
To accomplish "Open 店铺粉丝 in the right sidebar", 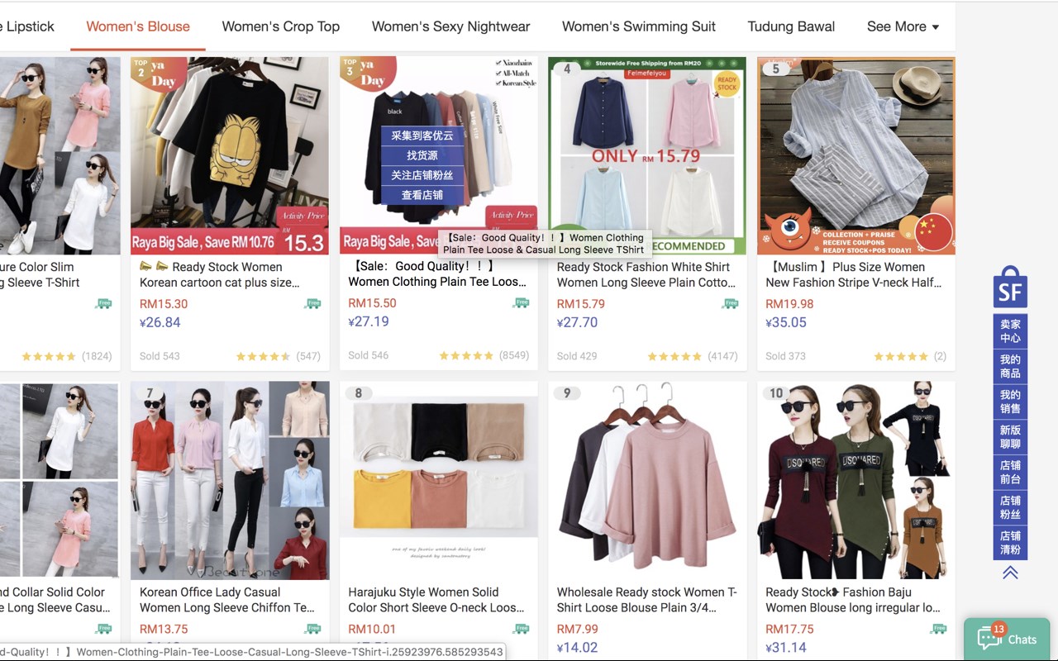I will pyautogui.click(x=1010, y=507).
